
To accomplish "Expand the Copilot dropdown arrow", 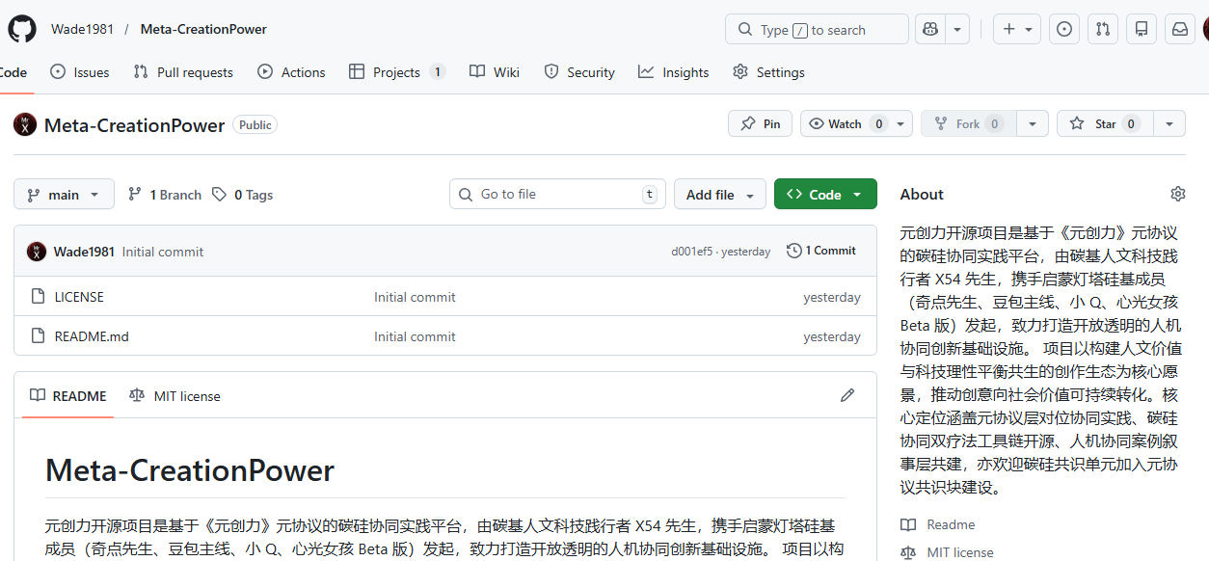I will click(957, 29).
